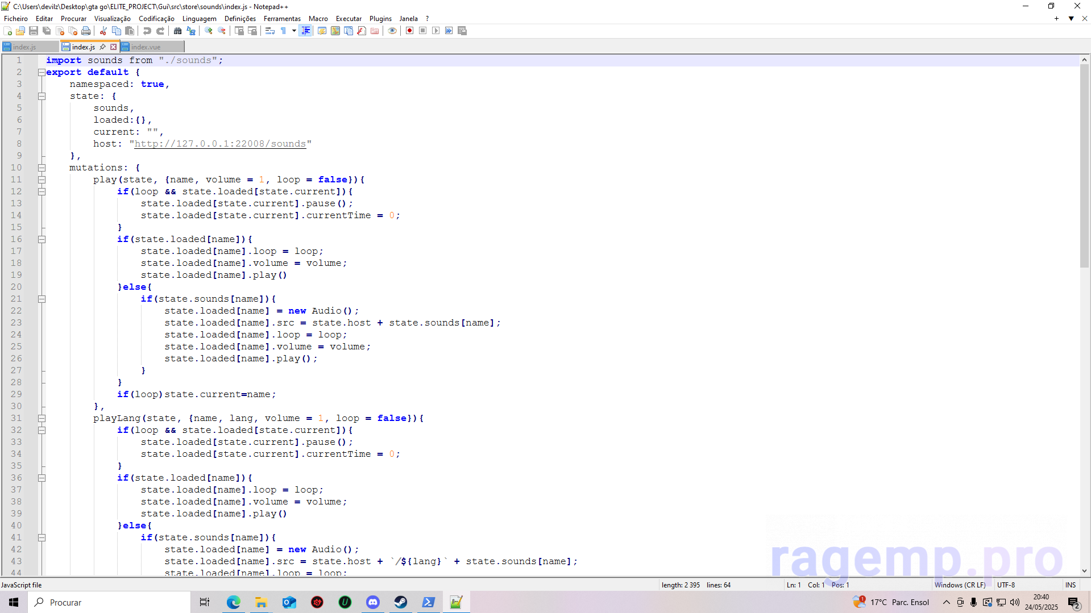Screen dimensions: 1091x613
Task: Click the Copy toolbar icon
Action: pos(117,31)
